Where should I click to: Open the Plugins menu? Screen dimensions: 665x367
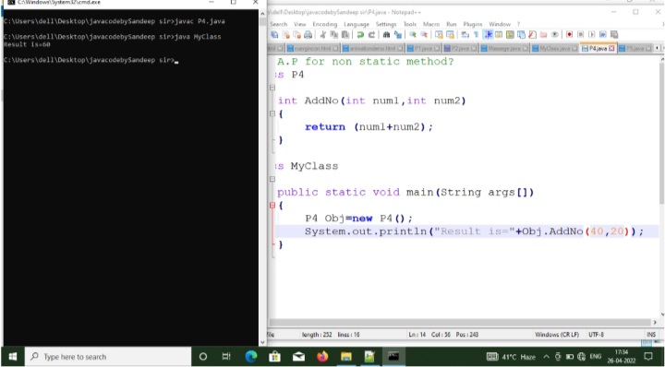pyautogui.click(x=473, y=24)
